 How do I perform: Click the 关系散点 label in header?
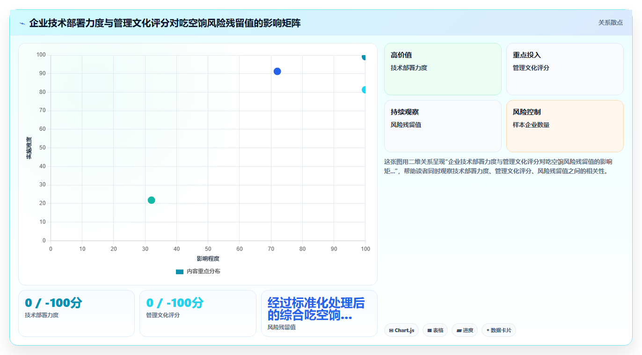point(610,22)
